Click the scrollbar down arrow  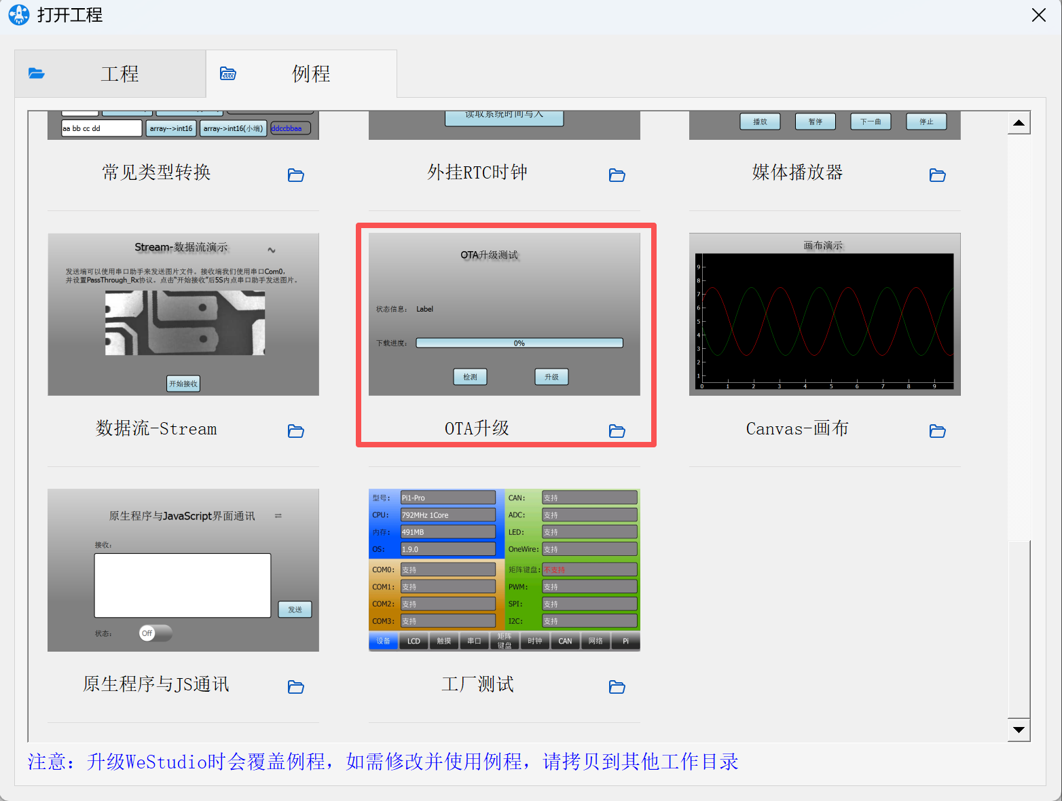pyautogui.click(x=1019, y=730)
